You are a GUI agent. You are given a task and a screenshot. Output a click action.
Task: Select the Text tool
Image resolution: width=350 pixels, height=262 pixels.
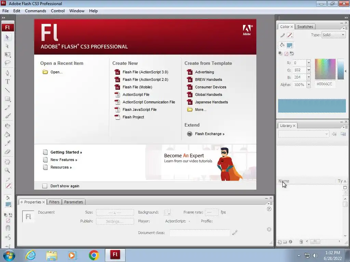(8, 82)
